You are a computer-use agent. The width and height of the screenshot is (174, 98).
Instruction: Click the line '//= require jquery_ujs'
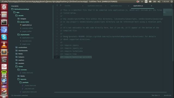tap(72, 48)
